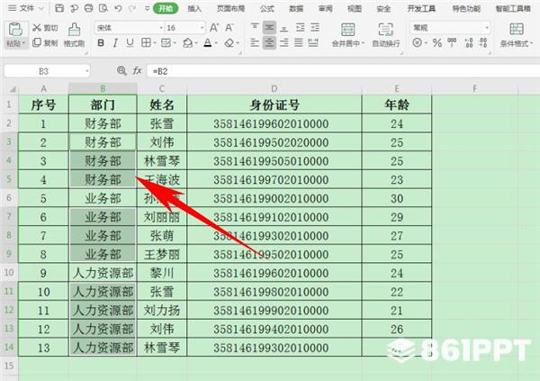Image resolution: width=540 pixels, height=381 pixels.
Task: Select row 10 header
Action: tap(9, 272)
